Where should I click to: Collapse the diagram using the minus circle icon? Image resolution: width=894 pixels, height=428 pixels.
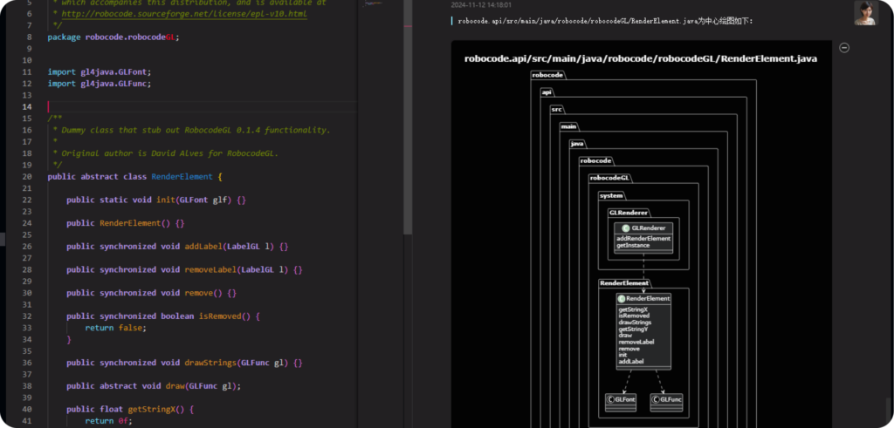(843, 48)
